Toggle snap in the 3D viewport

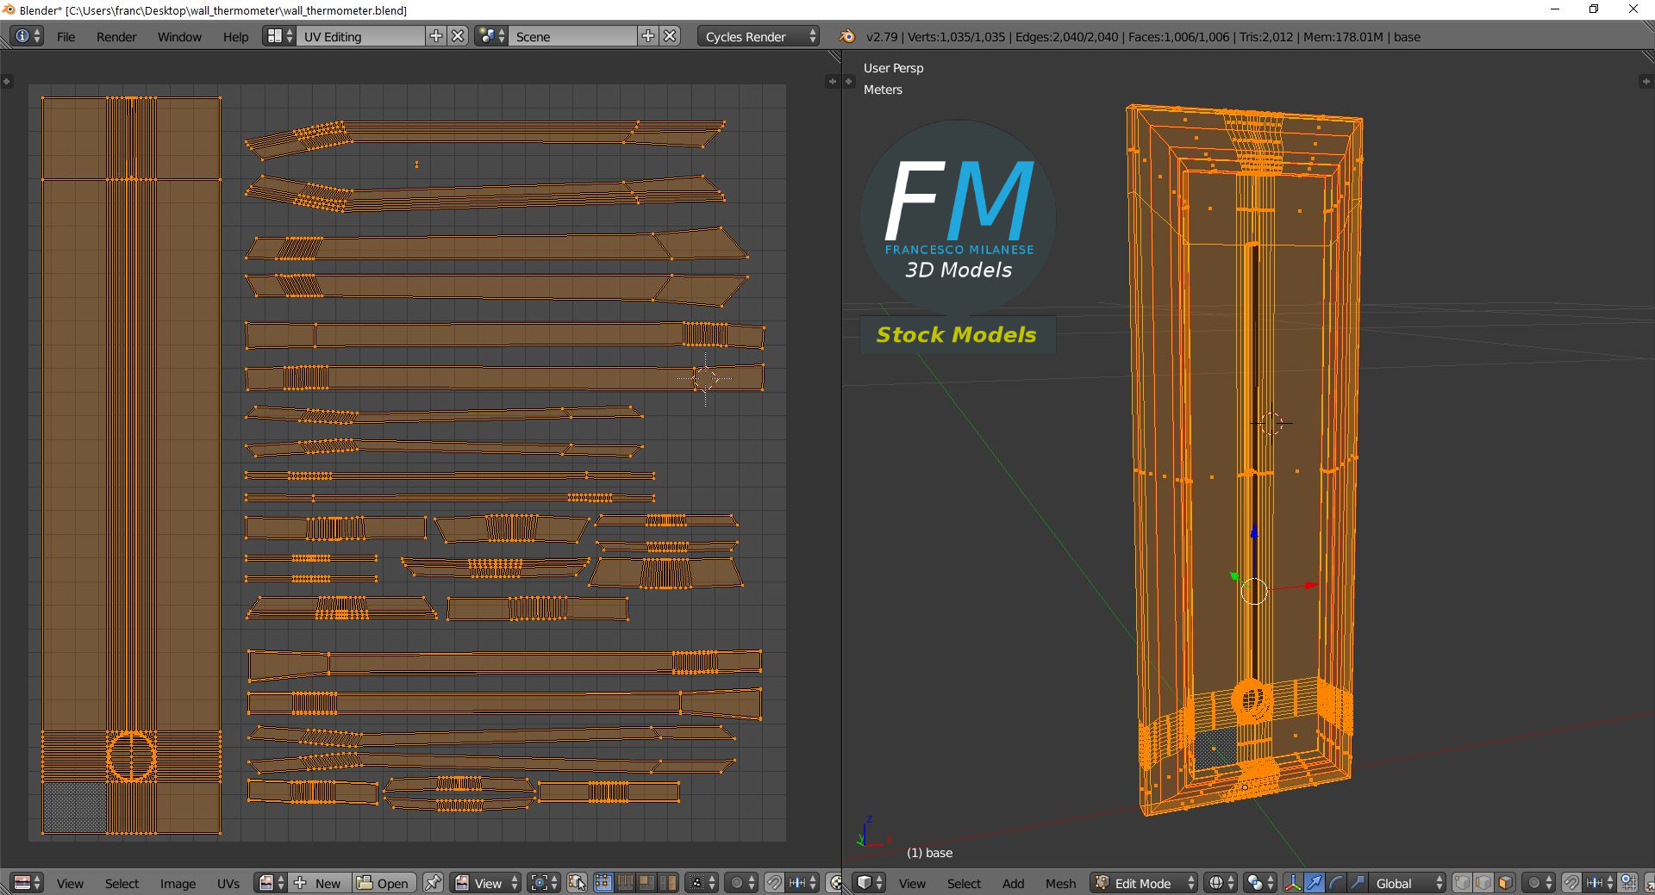click(x=1571, y=883)
